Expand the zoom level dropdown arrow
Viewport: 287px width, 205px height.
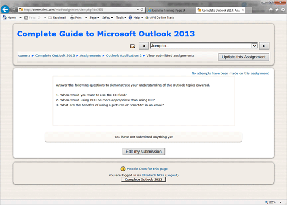(x=280, y=202)
